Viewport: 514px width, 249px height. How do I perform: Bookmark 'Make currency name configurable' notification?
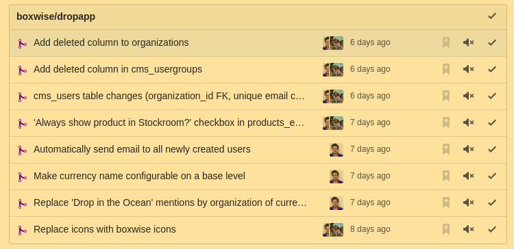pos(446,176)
